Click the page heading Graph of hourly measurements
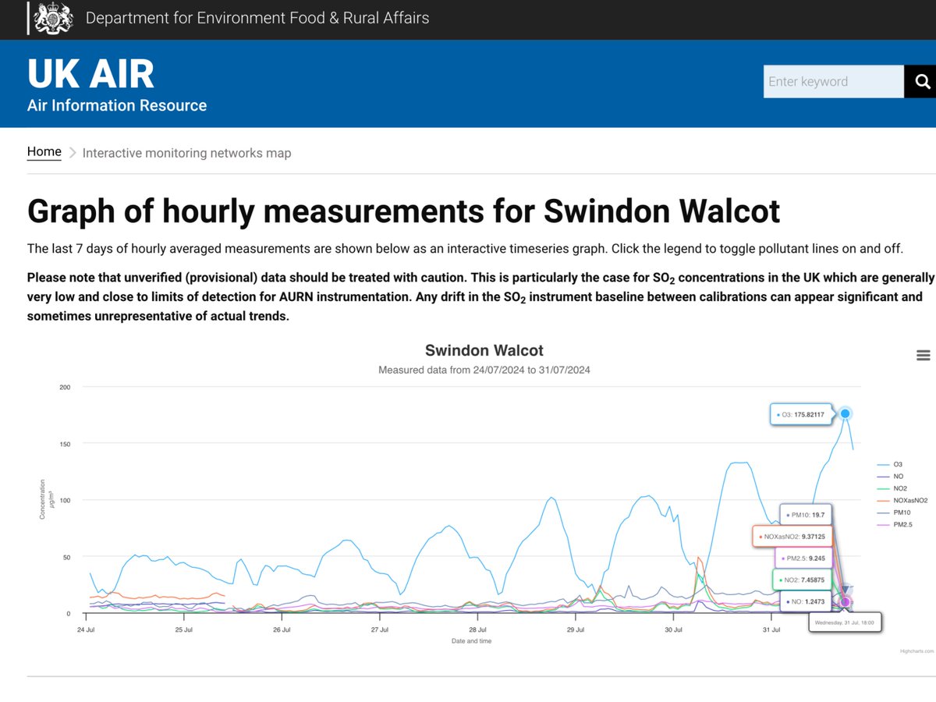The width and height of the screenshot is (936, 702). 404,211
